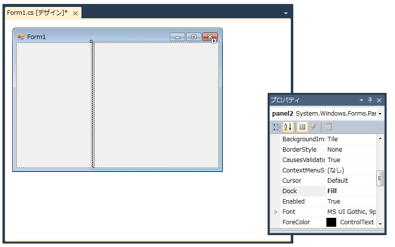Click Enabled value True
Screen dimensions: 395x247
[x=334, y=202]
